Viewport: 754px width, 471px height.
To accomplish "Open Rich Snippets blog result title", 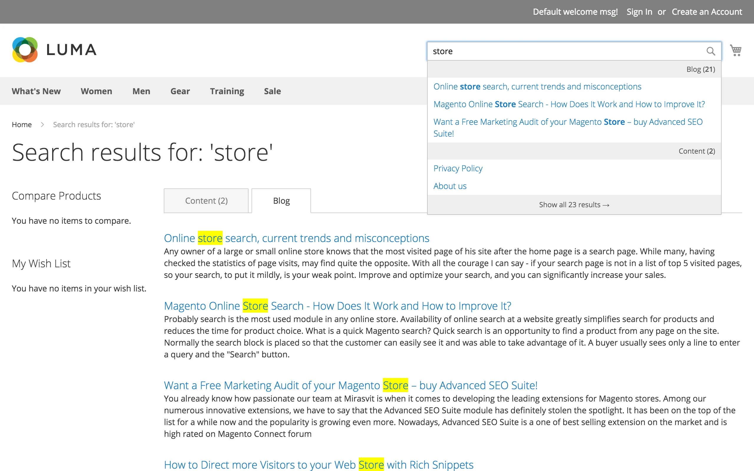I will coord(318,465).
